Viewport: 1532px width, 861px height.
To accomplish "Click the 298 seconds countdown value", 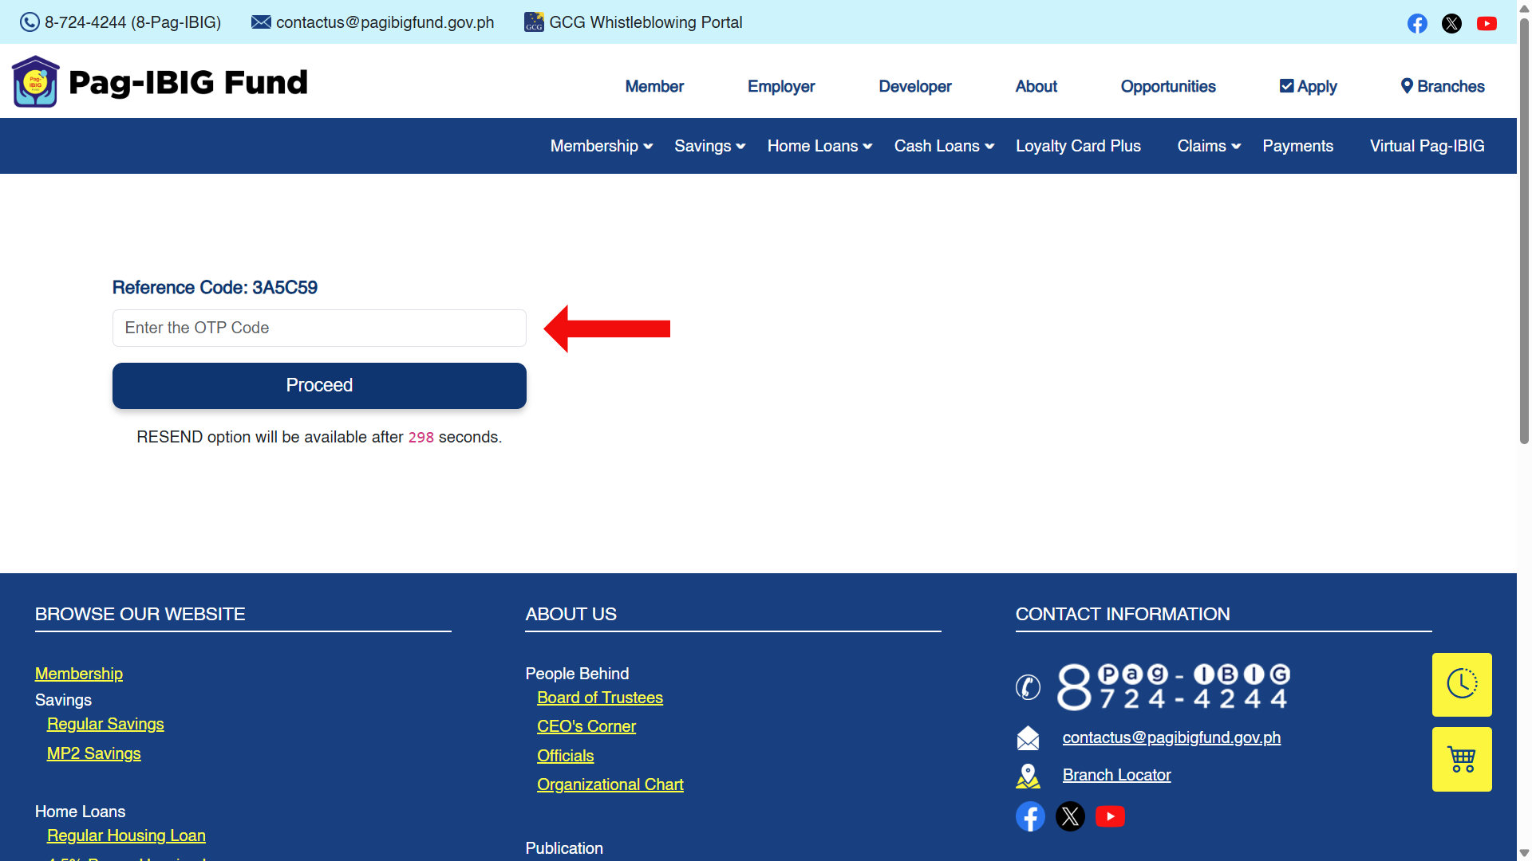I will [421, 438].
